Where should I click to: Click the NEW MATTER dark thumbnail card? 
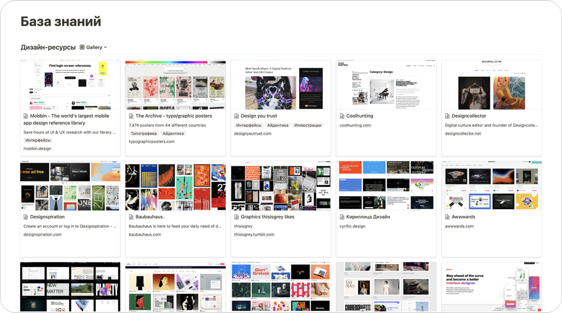[x=70, y=287]
